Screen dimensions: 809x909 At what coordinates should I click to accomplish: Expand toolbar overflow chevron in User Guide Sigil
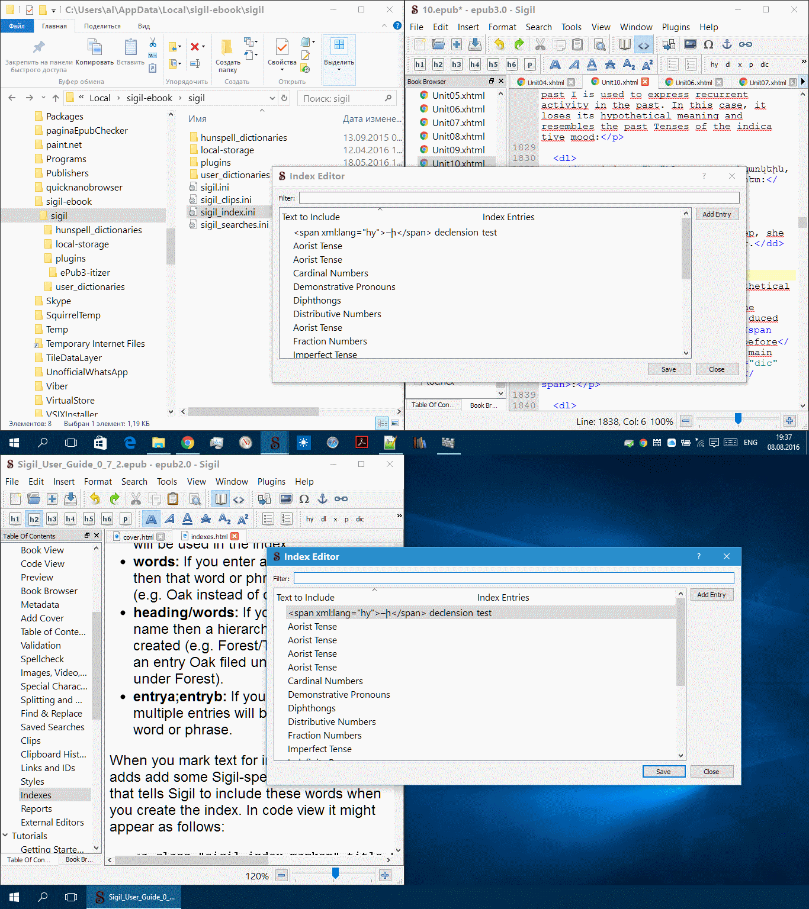point(399,515)
